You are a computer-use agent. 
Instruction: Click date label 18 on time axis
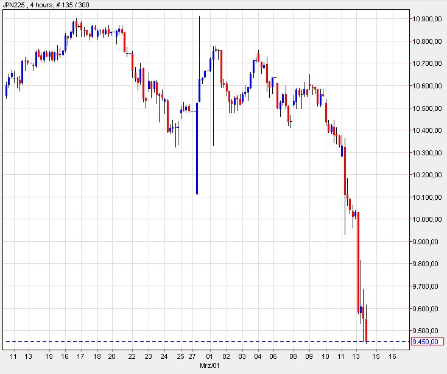point(97,356)
